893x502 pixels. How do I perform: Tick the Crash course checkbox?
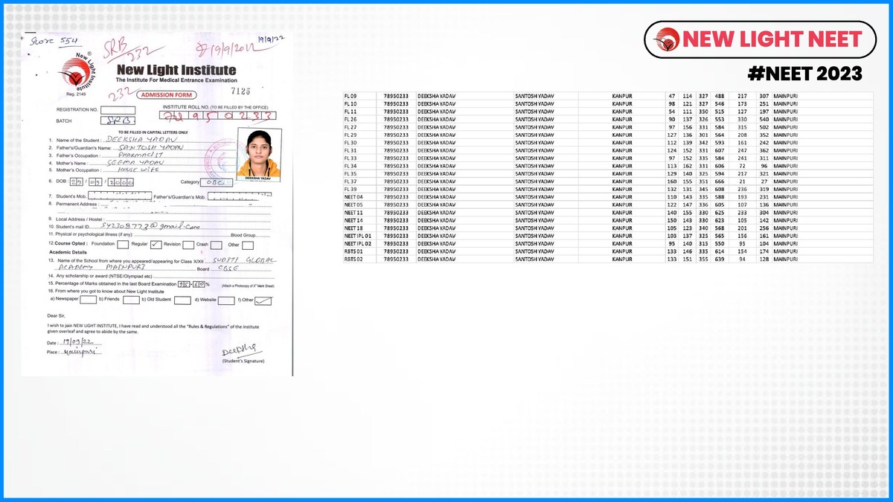[216, 243]
